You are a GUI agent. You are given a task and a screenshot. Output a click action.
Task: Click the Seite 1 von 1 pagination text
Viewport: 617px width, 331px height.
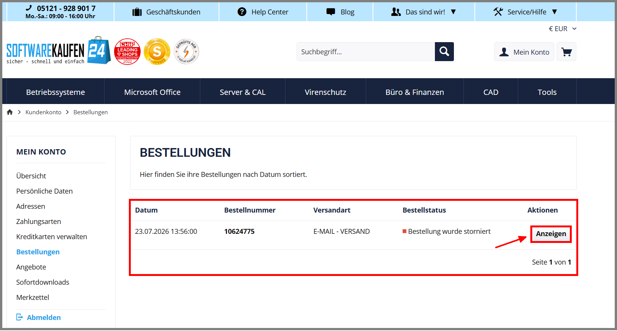click(x=551, y=262)
